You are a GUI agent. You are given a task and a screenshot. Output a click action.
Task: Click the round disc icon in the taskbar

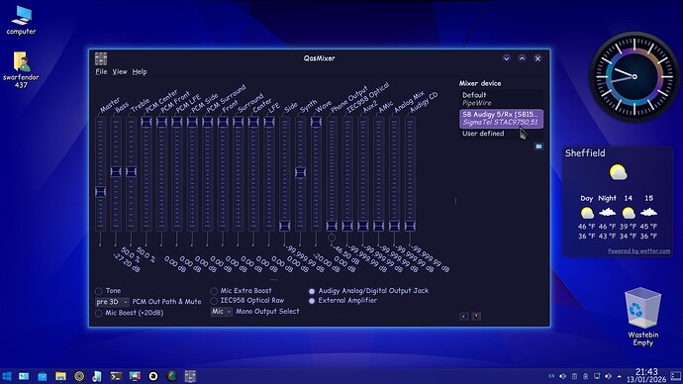[x=79, y=376]
